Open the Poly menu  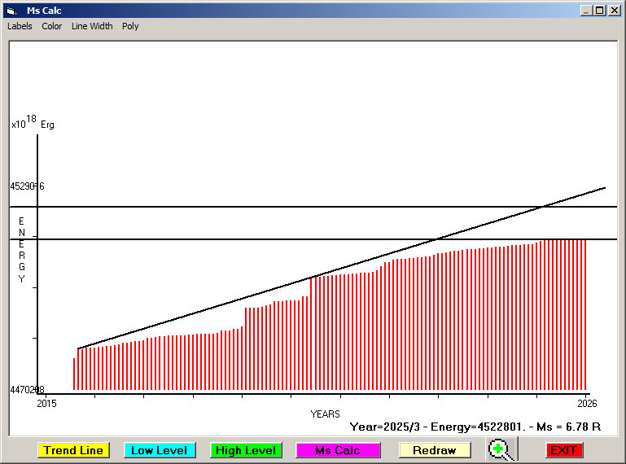[x=130, y=26]
